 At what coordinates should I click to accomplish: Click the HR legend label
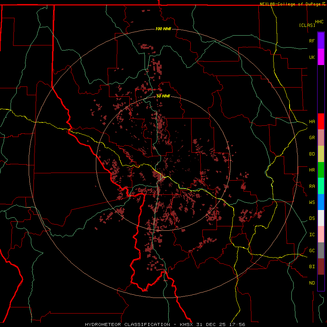pos(312,170)
